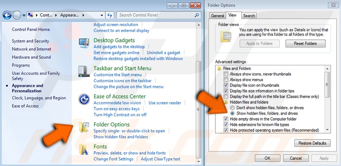Click the Use screen reader link
Viewport: 341px width, 166px height.
pos(164,102)
